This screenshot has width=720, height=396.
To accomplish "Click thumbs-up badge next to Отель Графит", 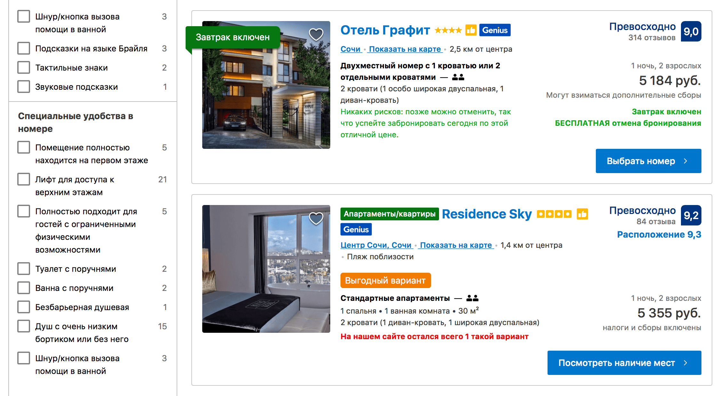I will click(x=471, y=30).
